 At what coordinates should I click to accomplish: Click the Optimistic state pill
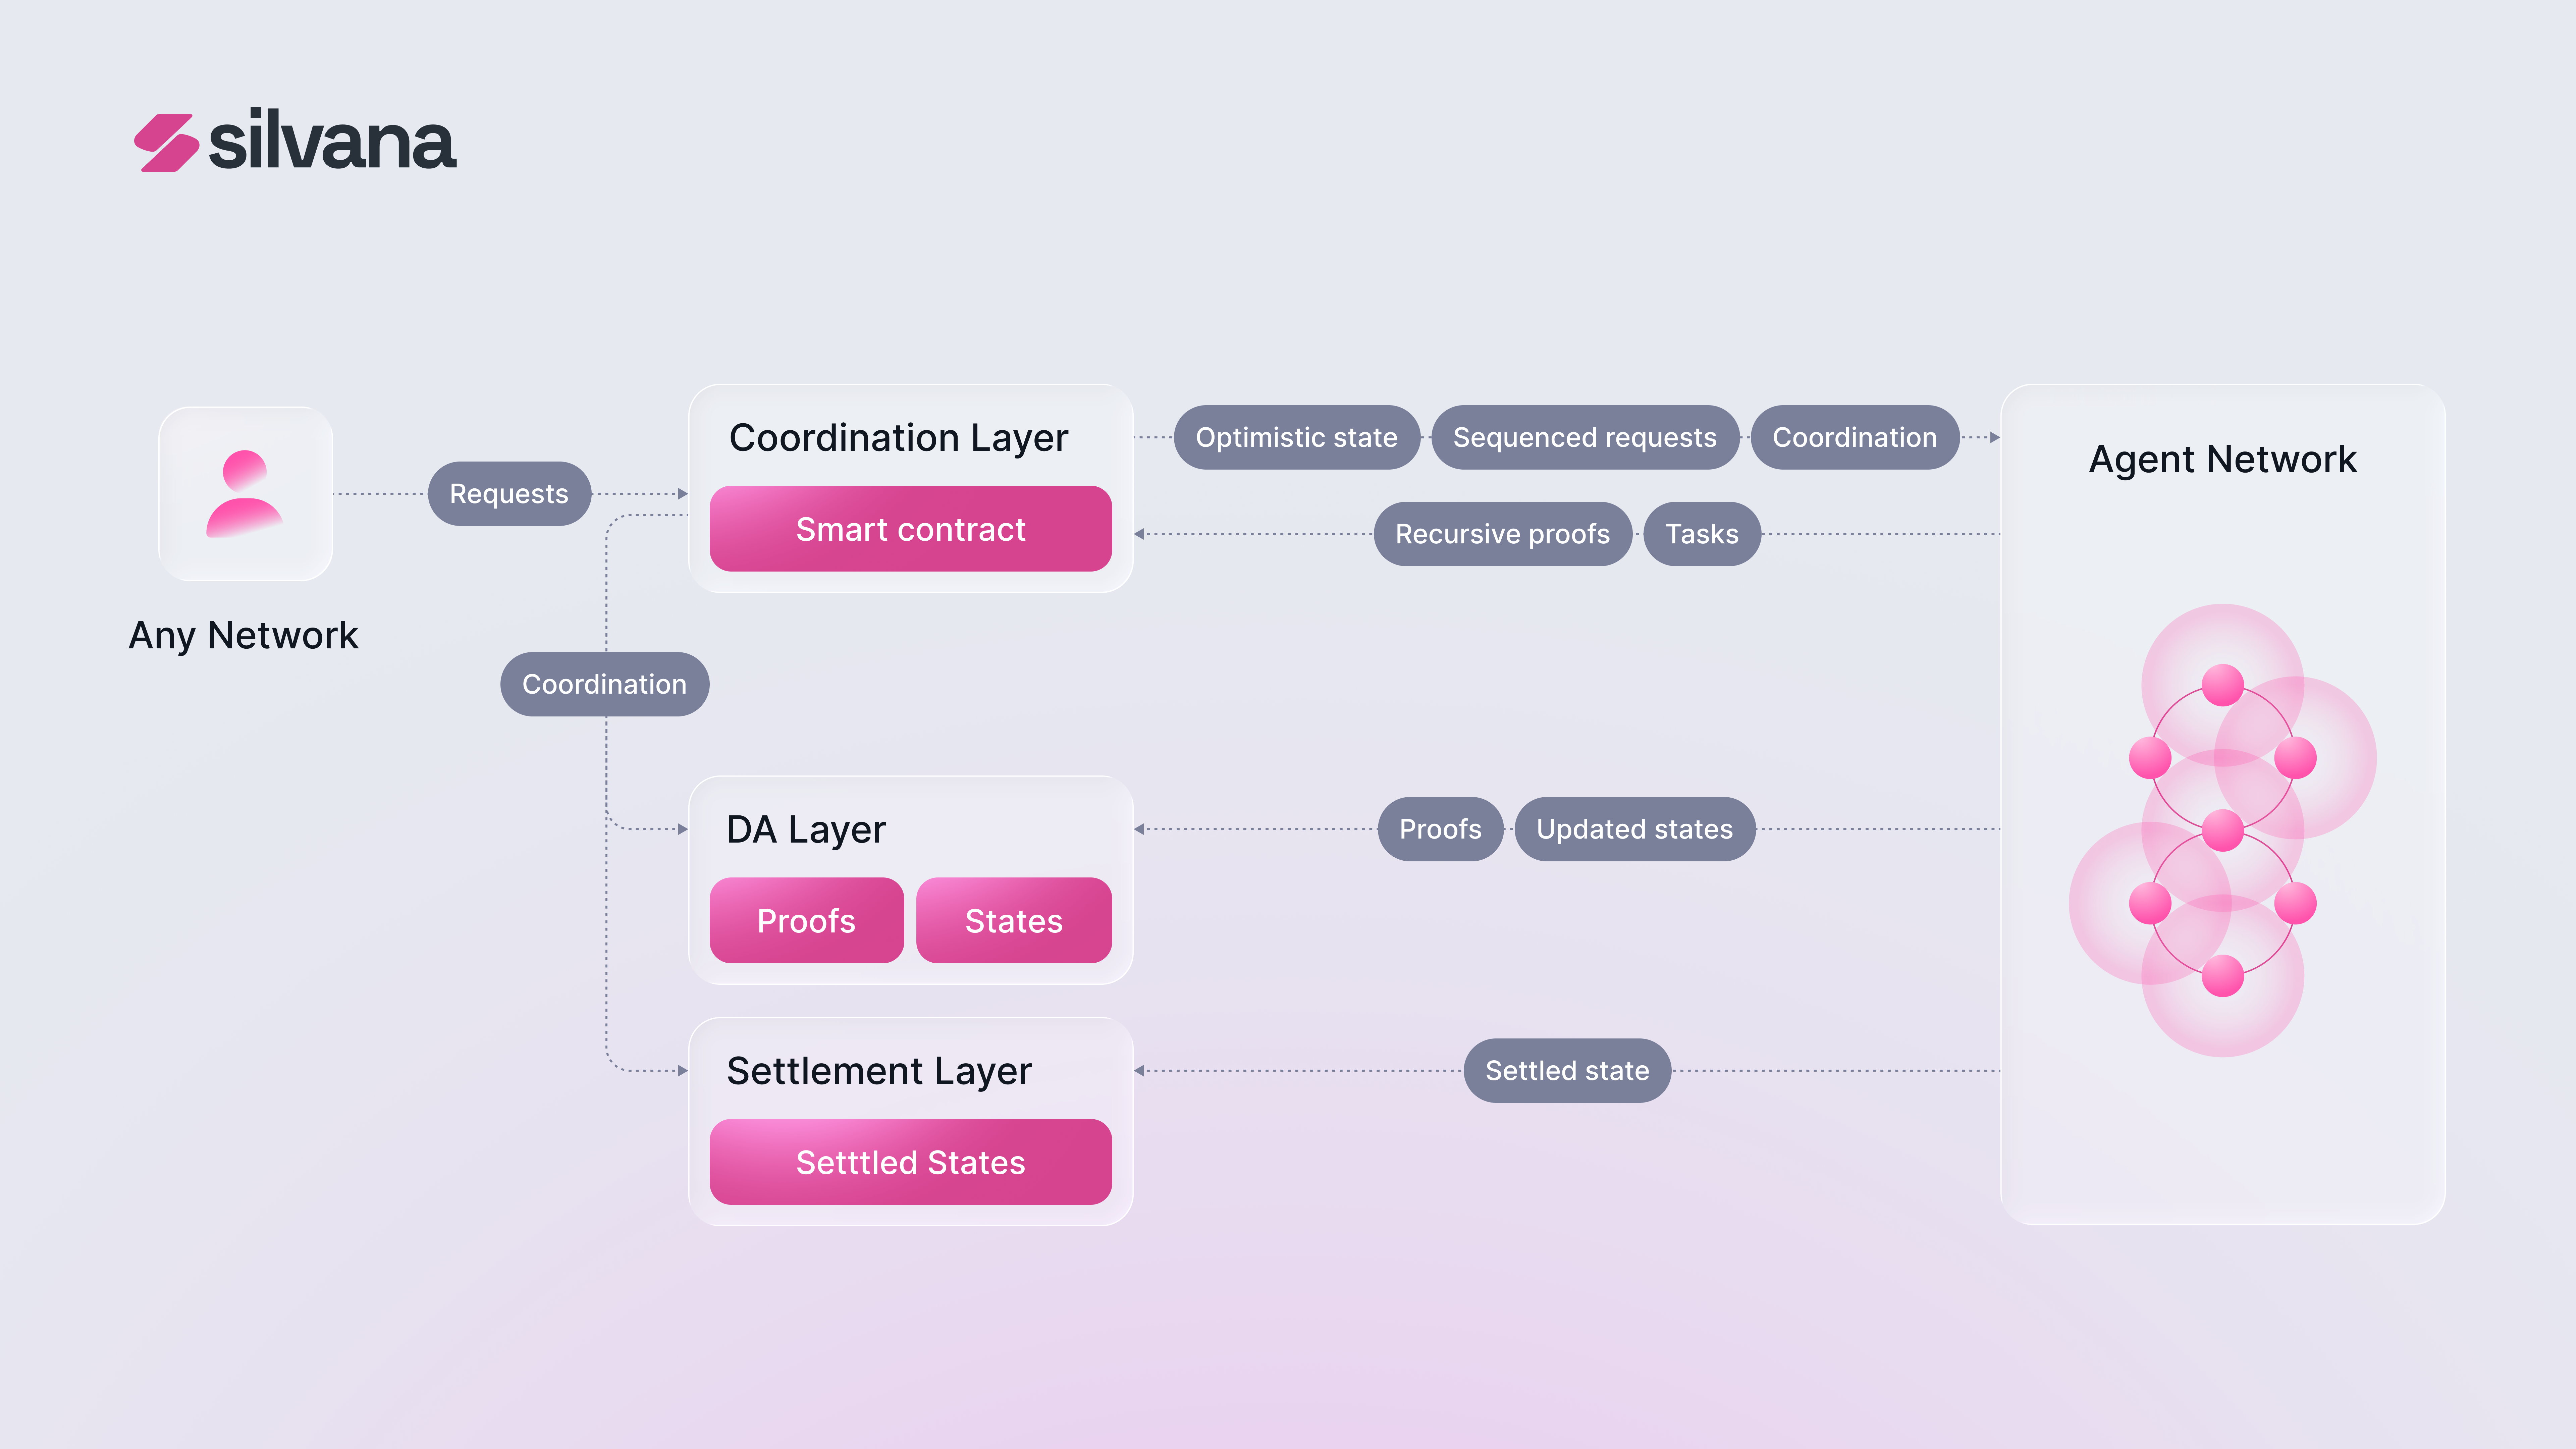coord(1296,437)
